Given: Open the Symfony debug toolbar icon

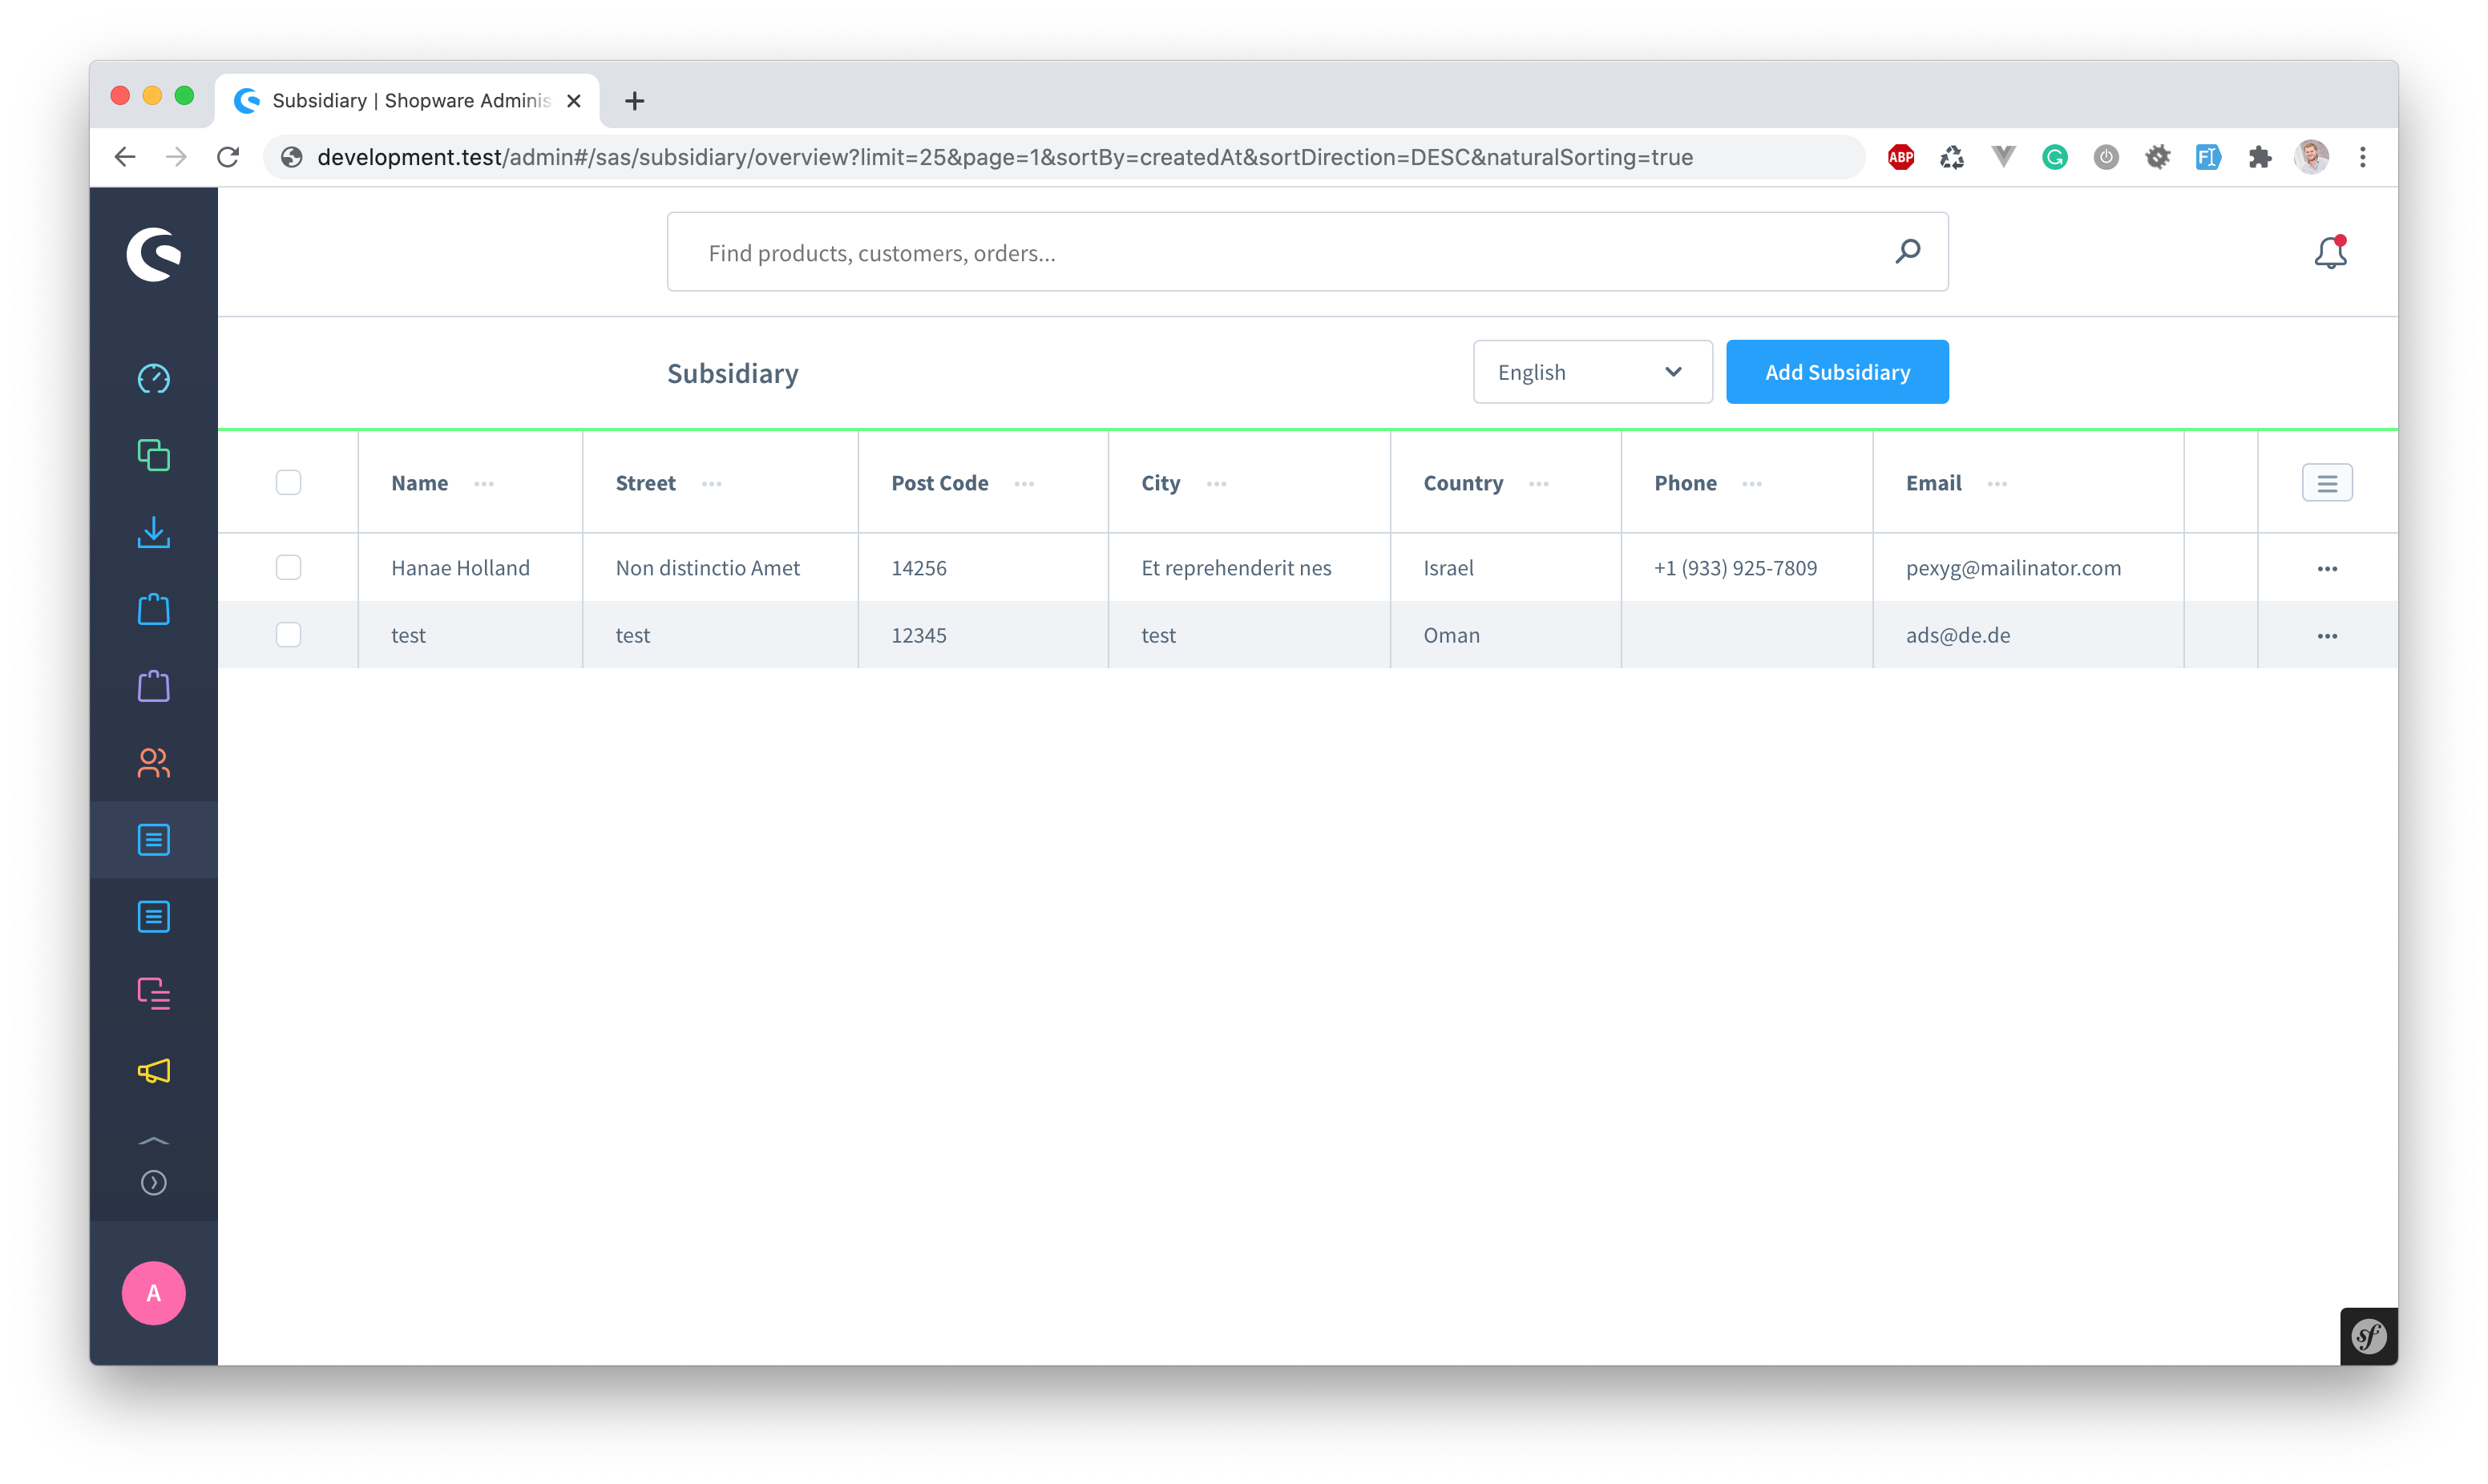Looking at the screenshot, I should pos(2368,1336).
